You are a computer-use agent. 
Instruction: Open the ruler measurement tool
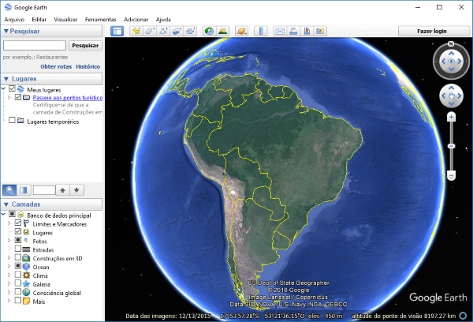point(261,31)
